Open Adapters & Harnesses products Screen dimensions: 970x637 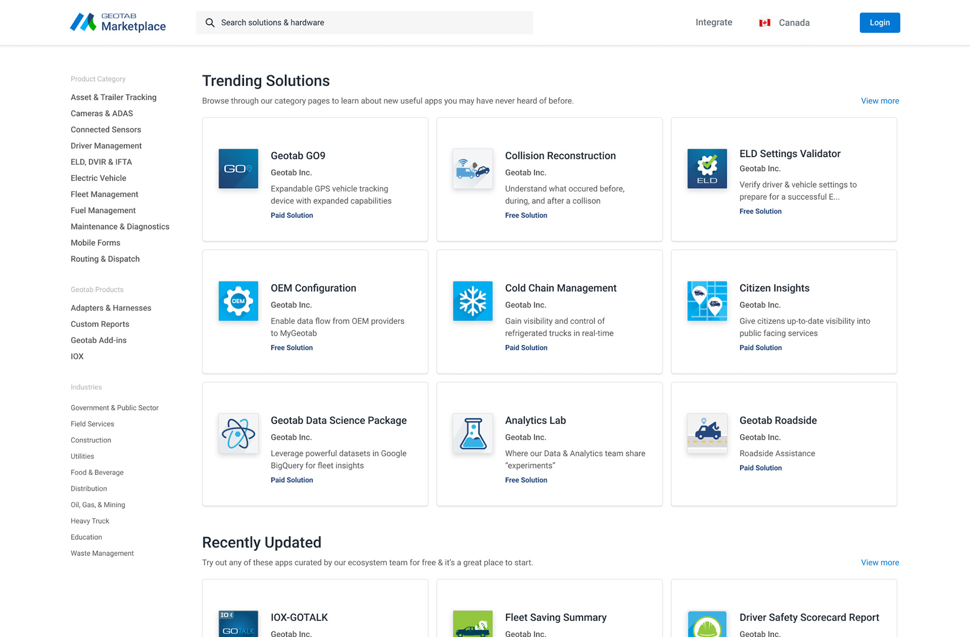click(111, 308)
